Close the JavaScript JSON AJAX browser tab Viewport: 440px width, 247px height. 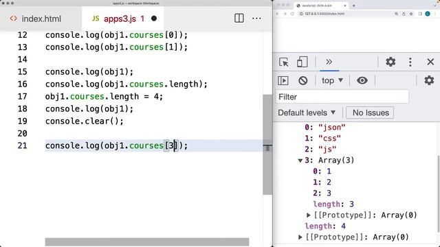click(345, 5)
